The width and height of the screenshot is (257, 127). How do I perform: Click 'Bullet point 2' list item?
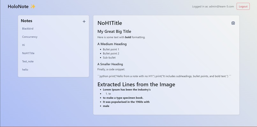tap(111, 54)
